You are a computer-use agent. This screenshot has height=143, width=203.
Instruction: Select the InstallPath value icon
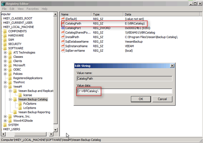click(62, 37)
